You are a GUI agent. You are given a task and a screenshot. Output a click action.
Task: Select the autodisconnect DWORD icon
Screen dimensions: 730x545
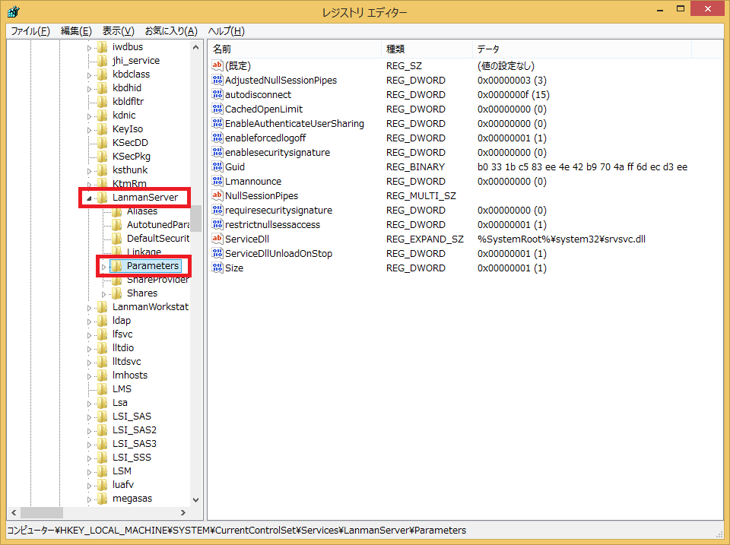(217, 94)
